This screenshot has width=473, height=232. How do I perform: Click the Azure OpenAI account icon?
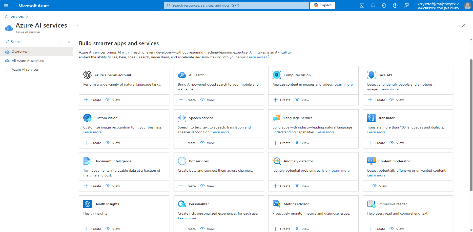coord(87,75)
